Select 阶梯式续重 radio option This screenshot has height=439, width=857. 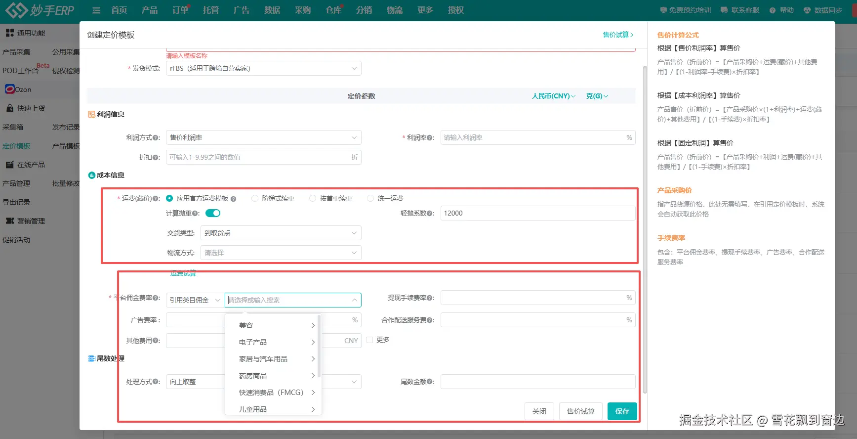point(255,198)
